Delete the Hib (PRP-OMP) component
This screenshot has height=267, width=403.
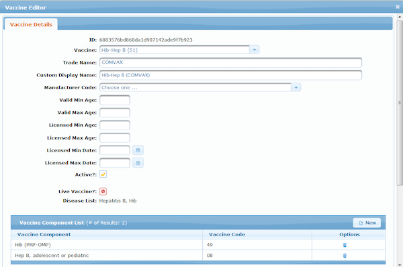[345, 245]
